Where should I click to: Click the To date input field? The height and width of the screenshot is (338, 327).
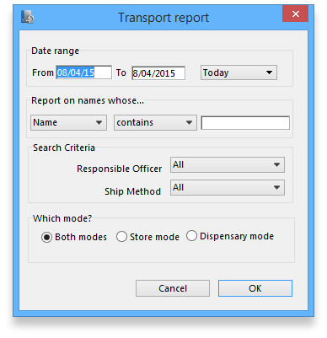158,73
